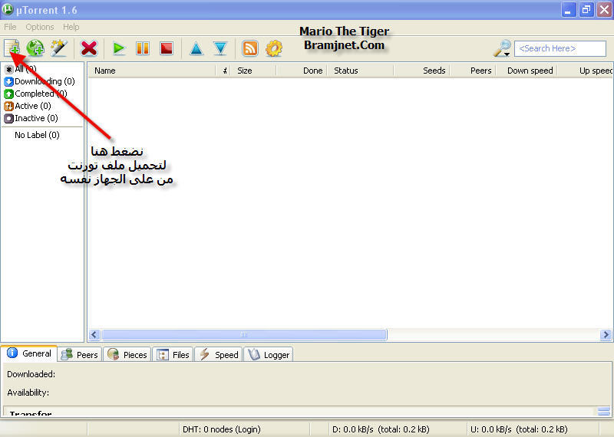The image size is (614, 437).
Task: Click the Downloaded: label in General pane
Action: click(31, 374)
